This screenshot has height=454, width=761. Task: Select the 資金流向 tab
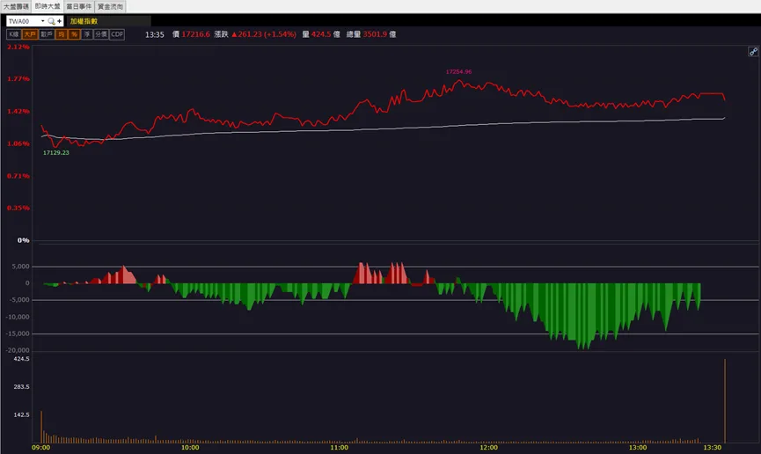coord(110,6)
